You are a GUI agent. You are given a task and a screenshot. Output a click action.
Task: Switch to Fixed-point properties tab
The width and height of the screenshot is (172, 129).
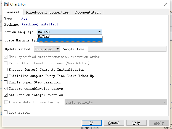47,12
